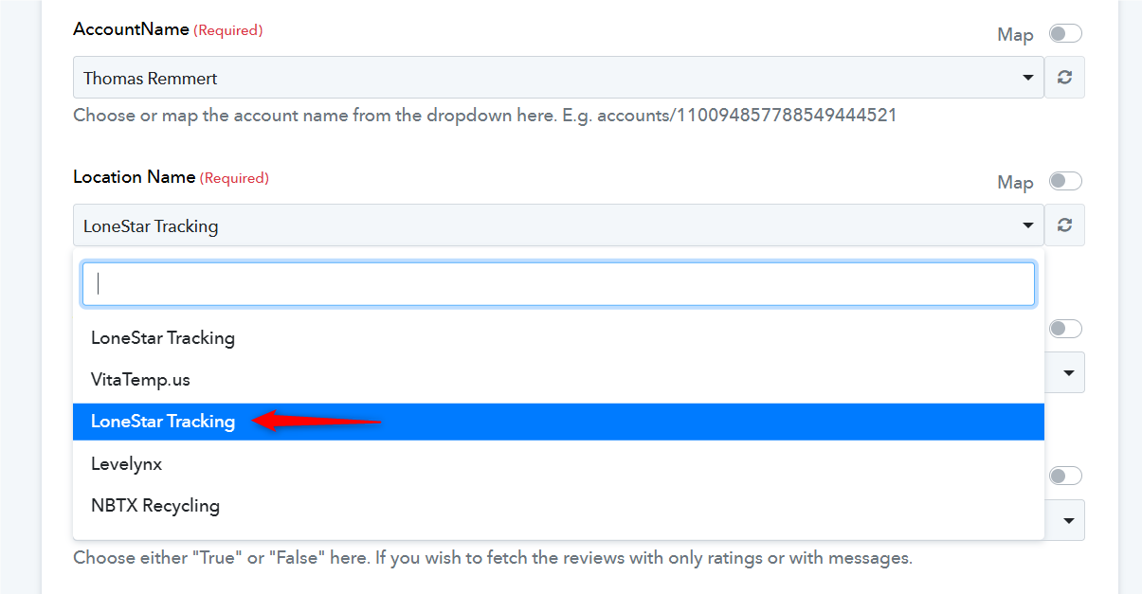
Task: Click the AccountName field label
Action: coord(131,29)
